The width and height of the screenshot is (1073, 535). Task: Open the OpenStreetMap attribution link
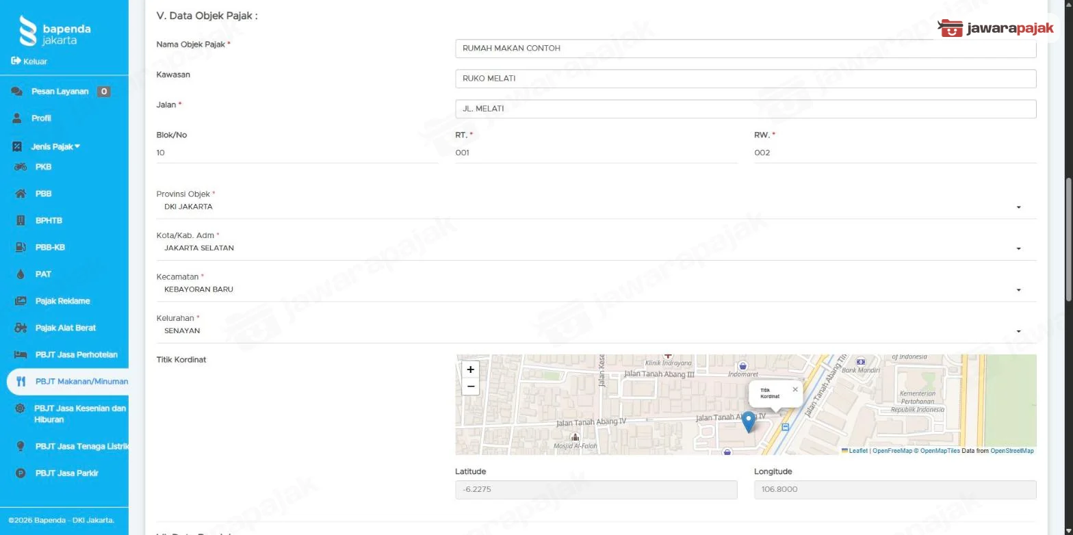tap(1012, 451)
